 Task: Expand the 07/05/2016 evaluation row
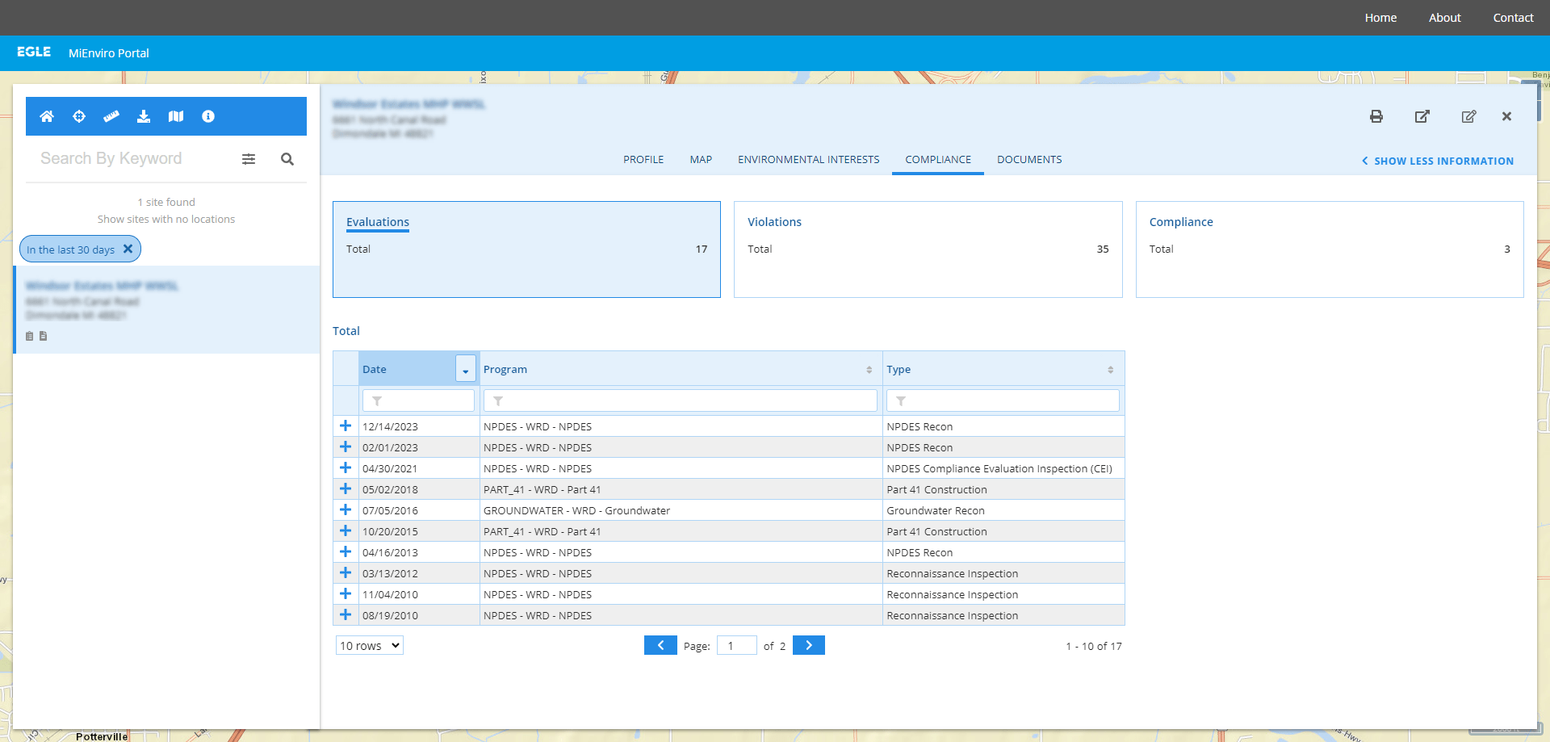pos(346,509)
